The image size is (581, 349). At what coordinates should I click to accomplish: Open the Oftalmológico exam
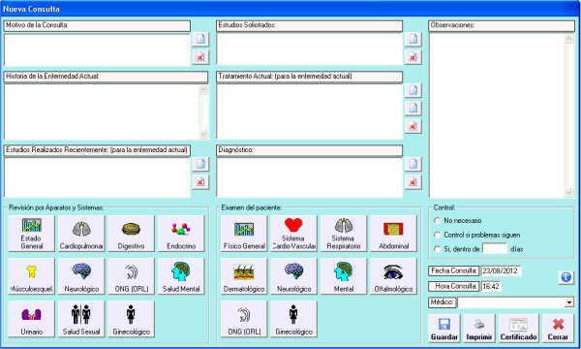click(x=393, y=276)
